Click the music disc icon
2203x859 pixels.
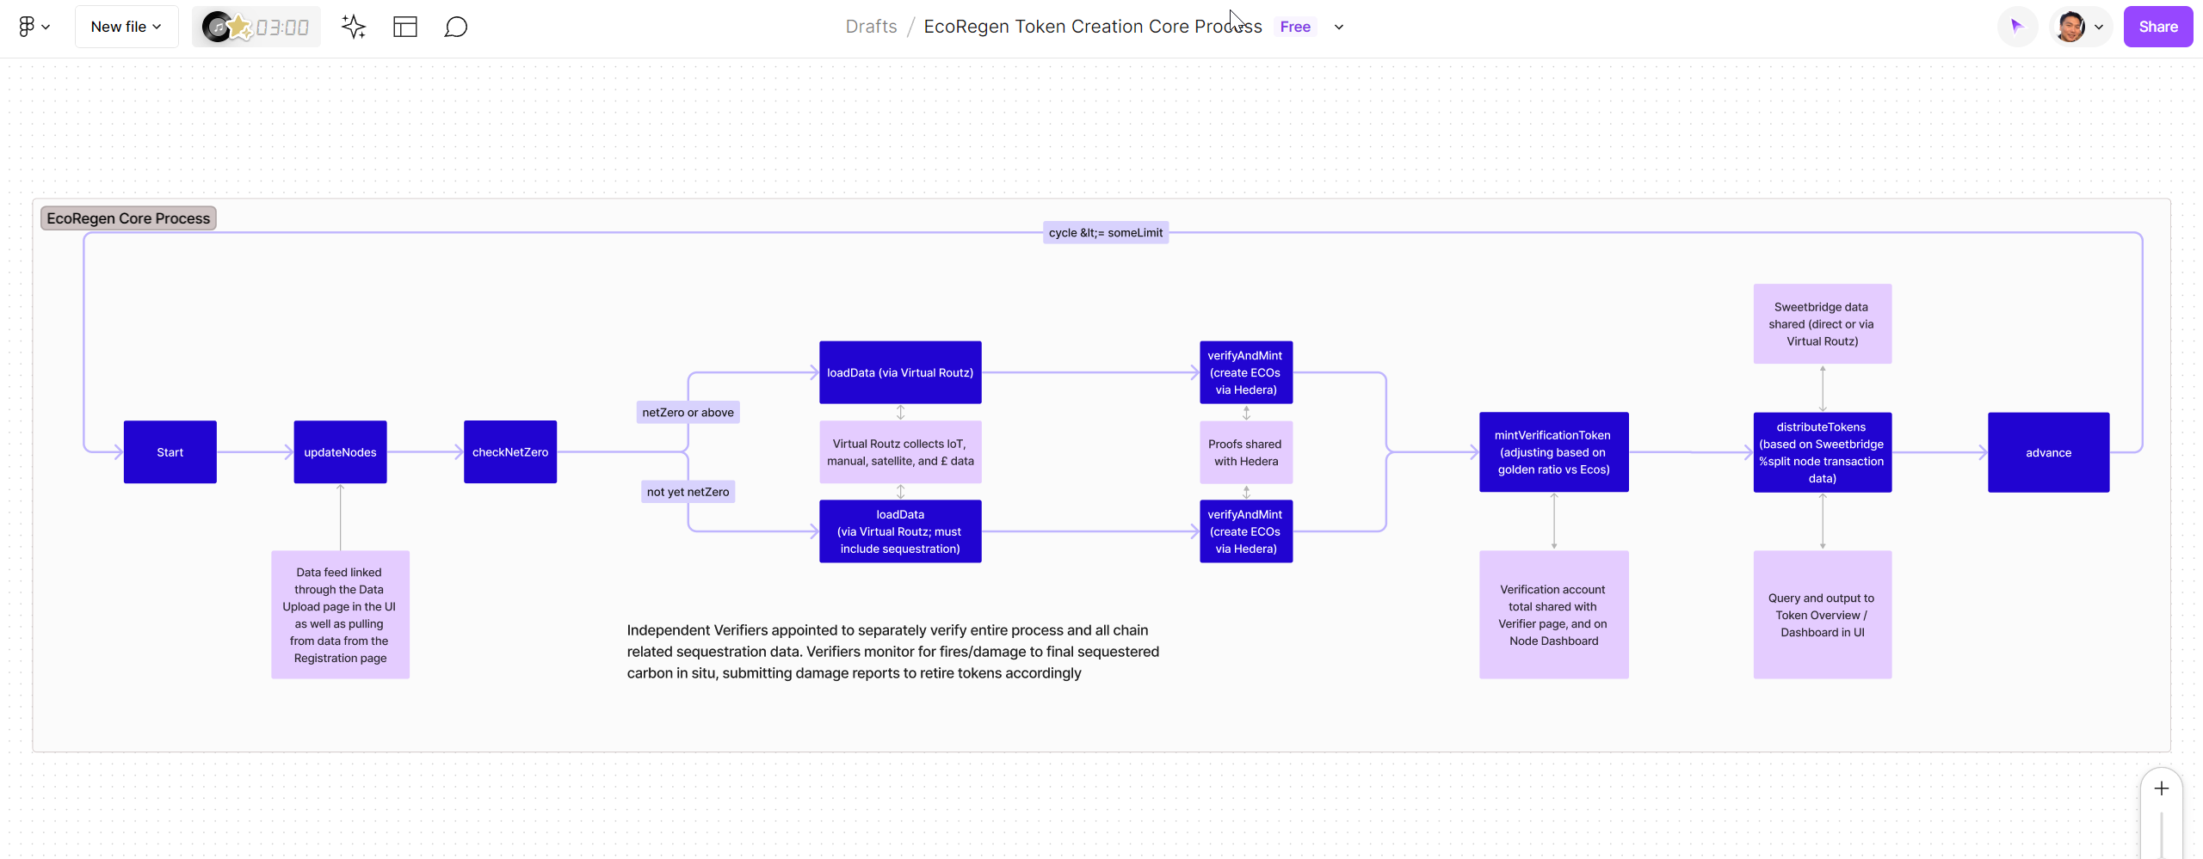click(x=218, y=27)
